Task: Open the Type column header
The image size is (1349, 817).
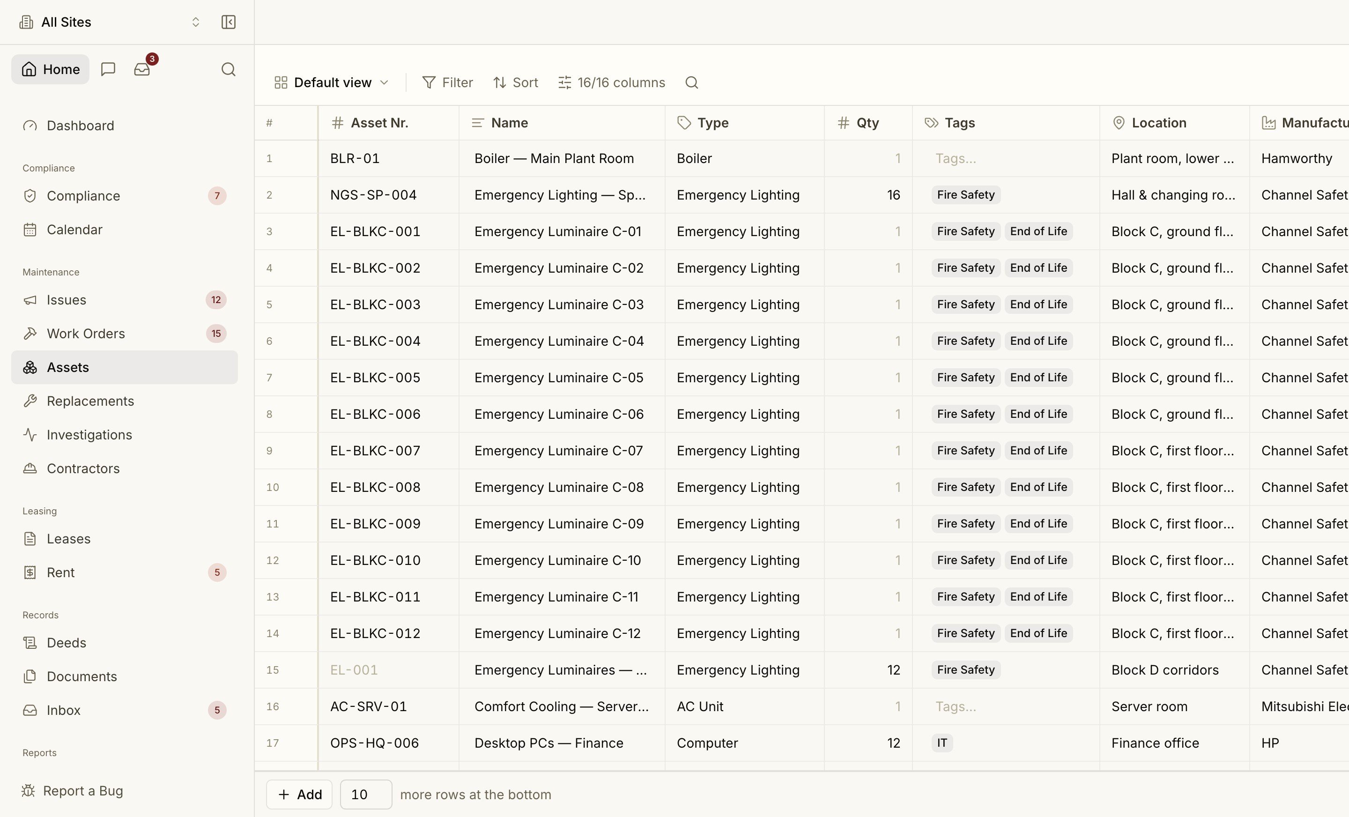Action: [745, 123]
